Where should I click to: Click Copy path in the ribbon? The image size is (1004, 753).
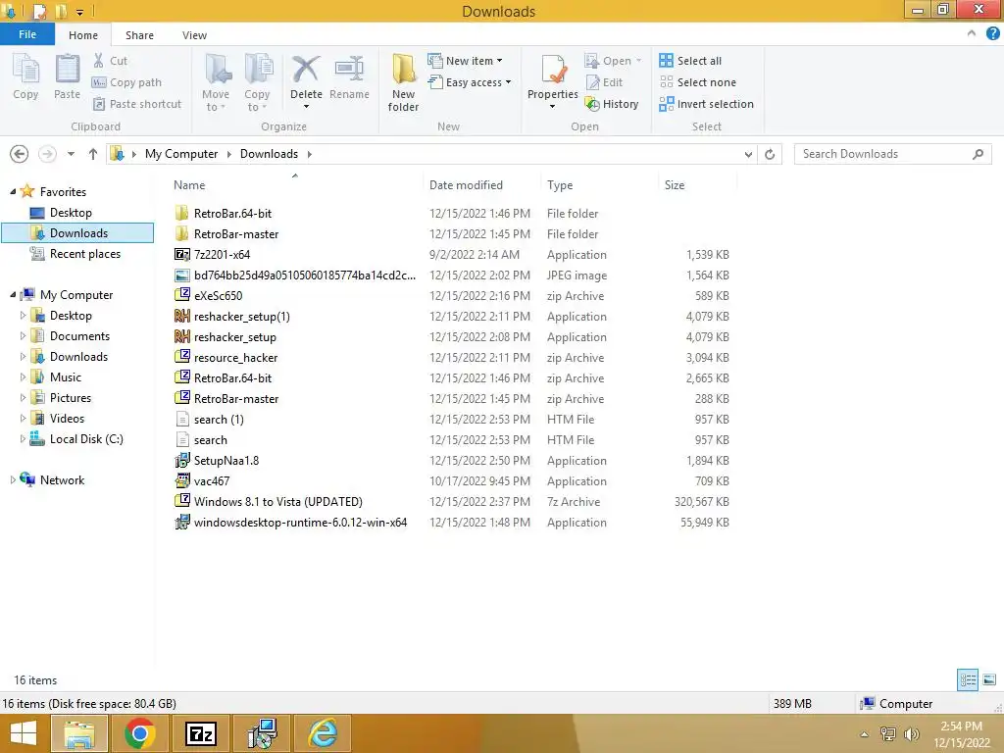pyautogui.click(x=126, y=82)
